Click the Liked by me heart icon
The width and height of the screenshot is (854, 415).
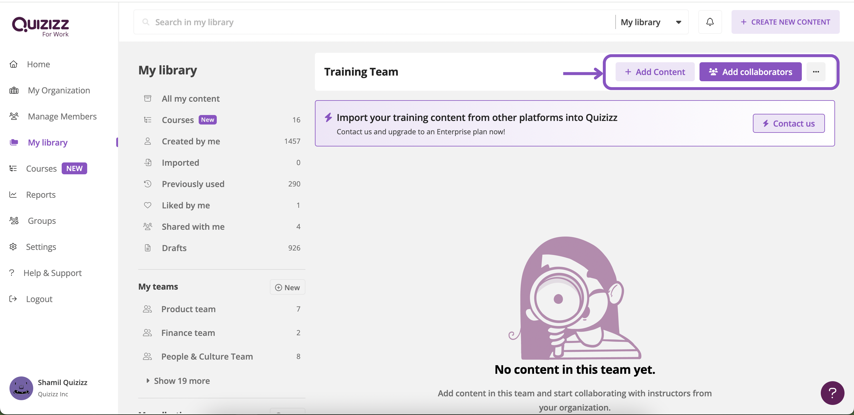[148, 205]
